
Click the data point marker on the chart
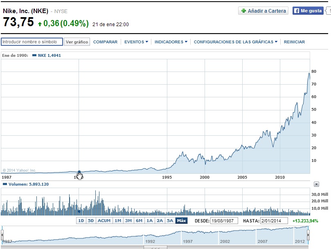[79, 172]
